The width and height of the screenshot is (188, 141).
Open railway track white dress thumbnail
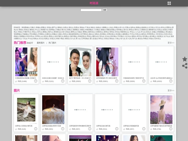tap(26, 110)
